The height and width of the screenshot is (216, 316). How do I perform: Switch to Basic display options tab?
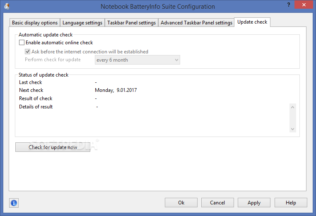[x=35, y=23]
